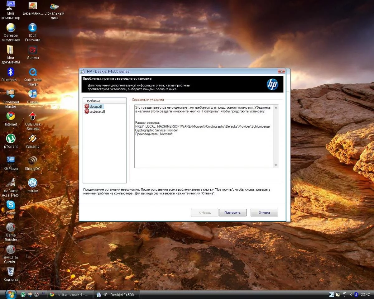Image resolution: width=374 pixels, height=299 pixels.
Task: Open the Сетевое окружение desktop icon
Action: point(11,32)
